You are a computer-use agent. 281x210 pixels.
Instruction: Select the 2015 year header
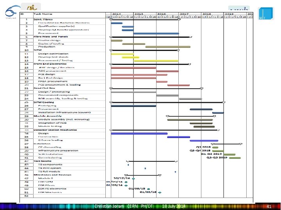(139, 14)
